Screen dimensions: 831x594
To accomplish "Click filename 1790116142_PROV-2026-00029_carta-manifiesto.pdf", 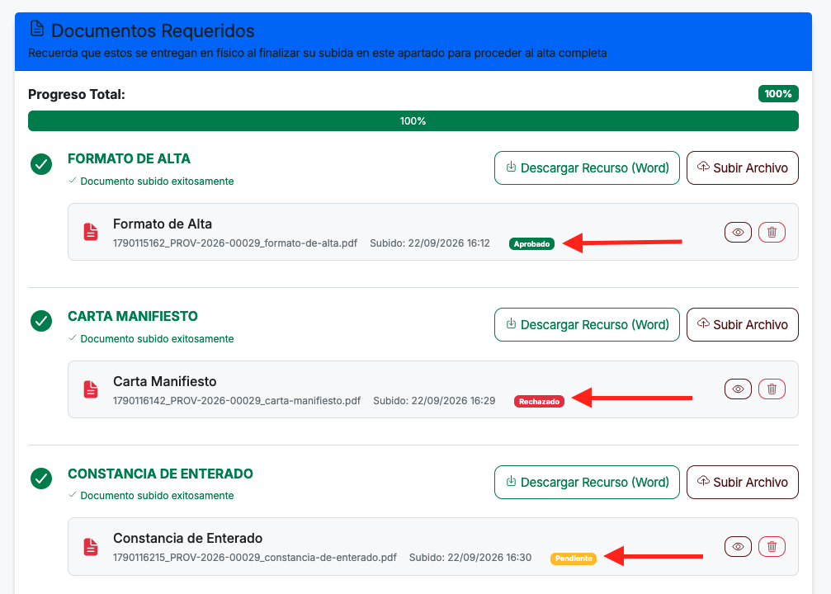I will [236, 401].
